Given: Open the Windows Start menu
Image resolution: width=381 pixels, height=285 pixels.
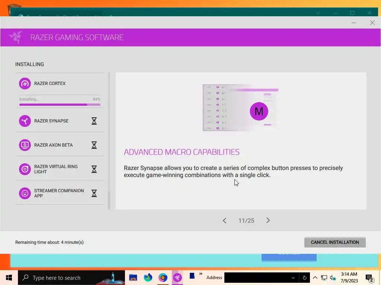Looking at the screenshot, I should coord(9,278).
